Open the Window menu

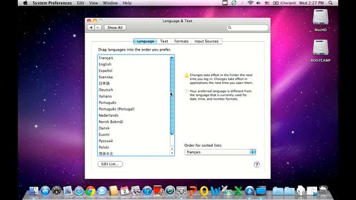[x=110, y=3]
